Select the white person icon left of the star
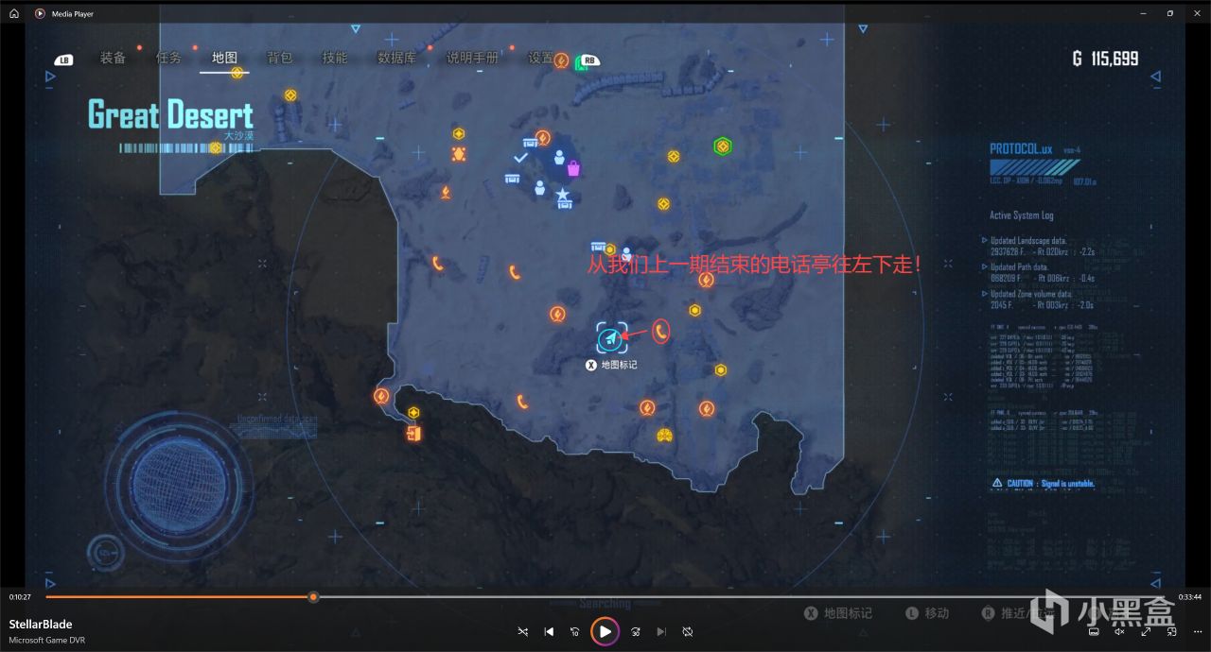The height and width of the screenshot is (652, 1211). [x=539, y=188]
